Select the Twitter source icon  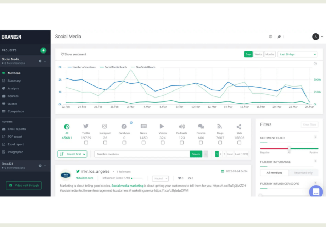tap(86, 126)
